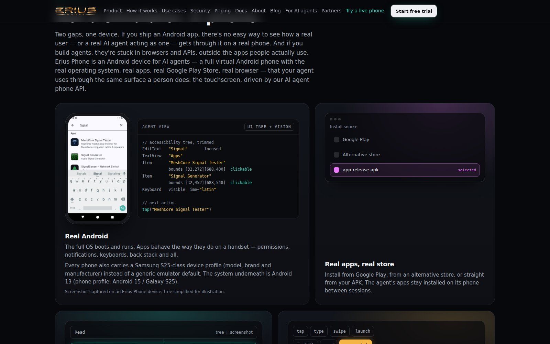Image resolution: width=550 pixels, height=344 pixels.
Task: Toggle the pink app-release.apk checkbox
Action: [337, 170]
